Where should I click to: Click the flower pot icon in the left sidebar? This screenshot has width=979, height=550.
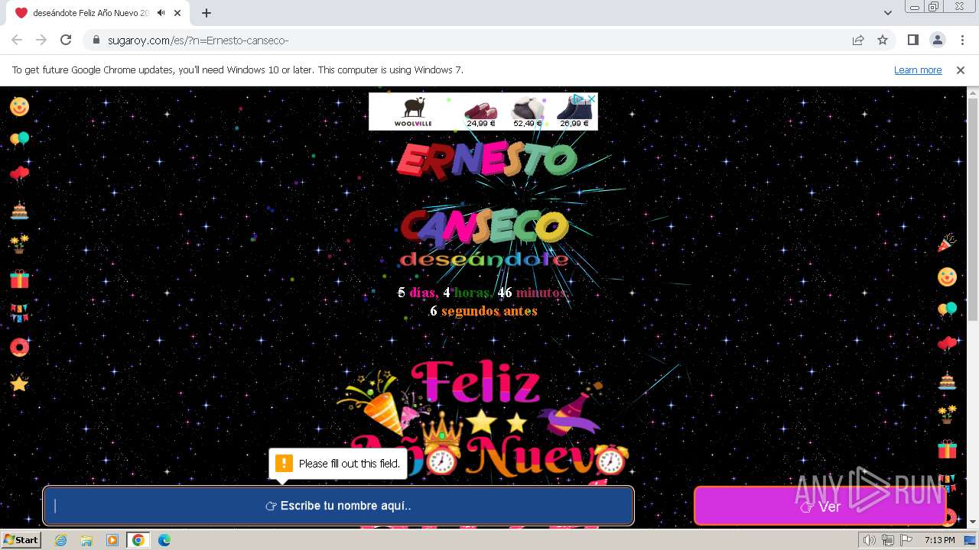19,244
